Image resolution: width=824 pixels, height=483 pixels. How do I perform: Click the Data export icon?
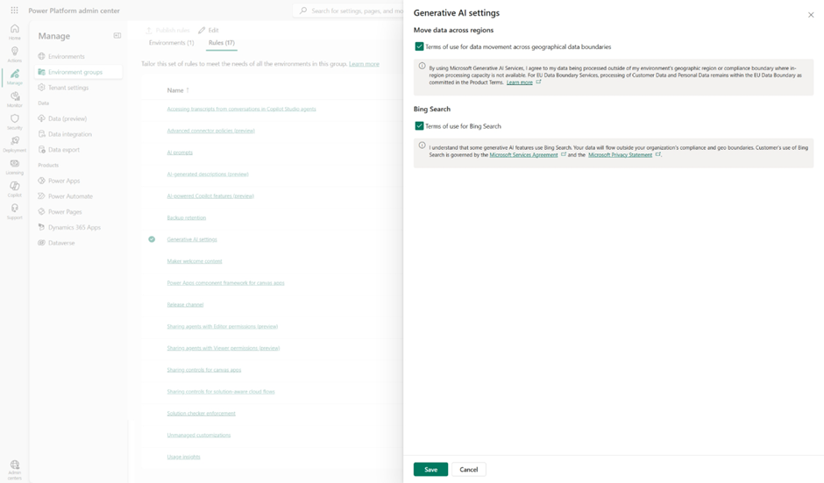point(41,150)
